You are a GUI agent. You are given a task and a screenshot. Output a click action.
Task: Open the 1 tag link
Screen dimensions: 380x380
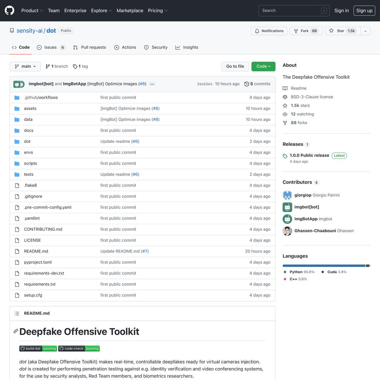point(81,66)
